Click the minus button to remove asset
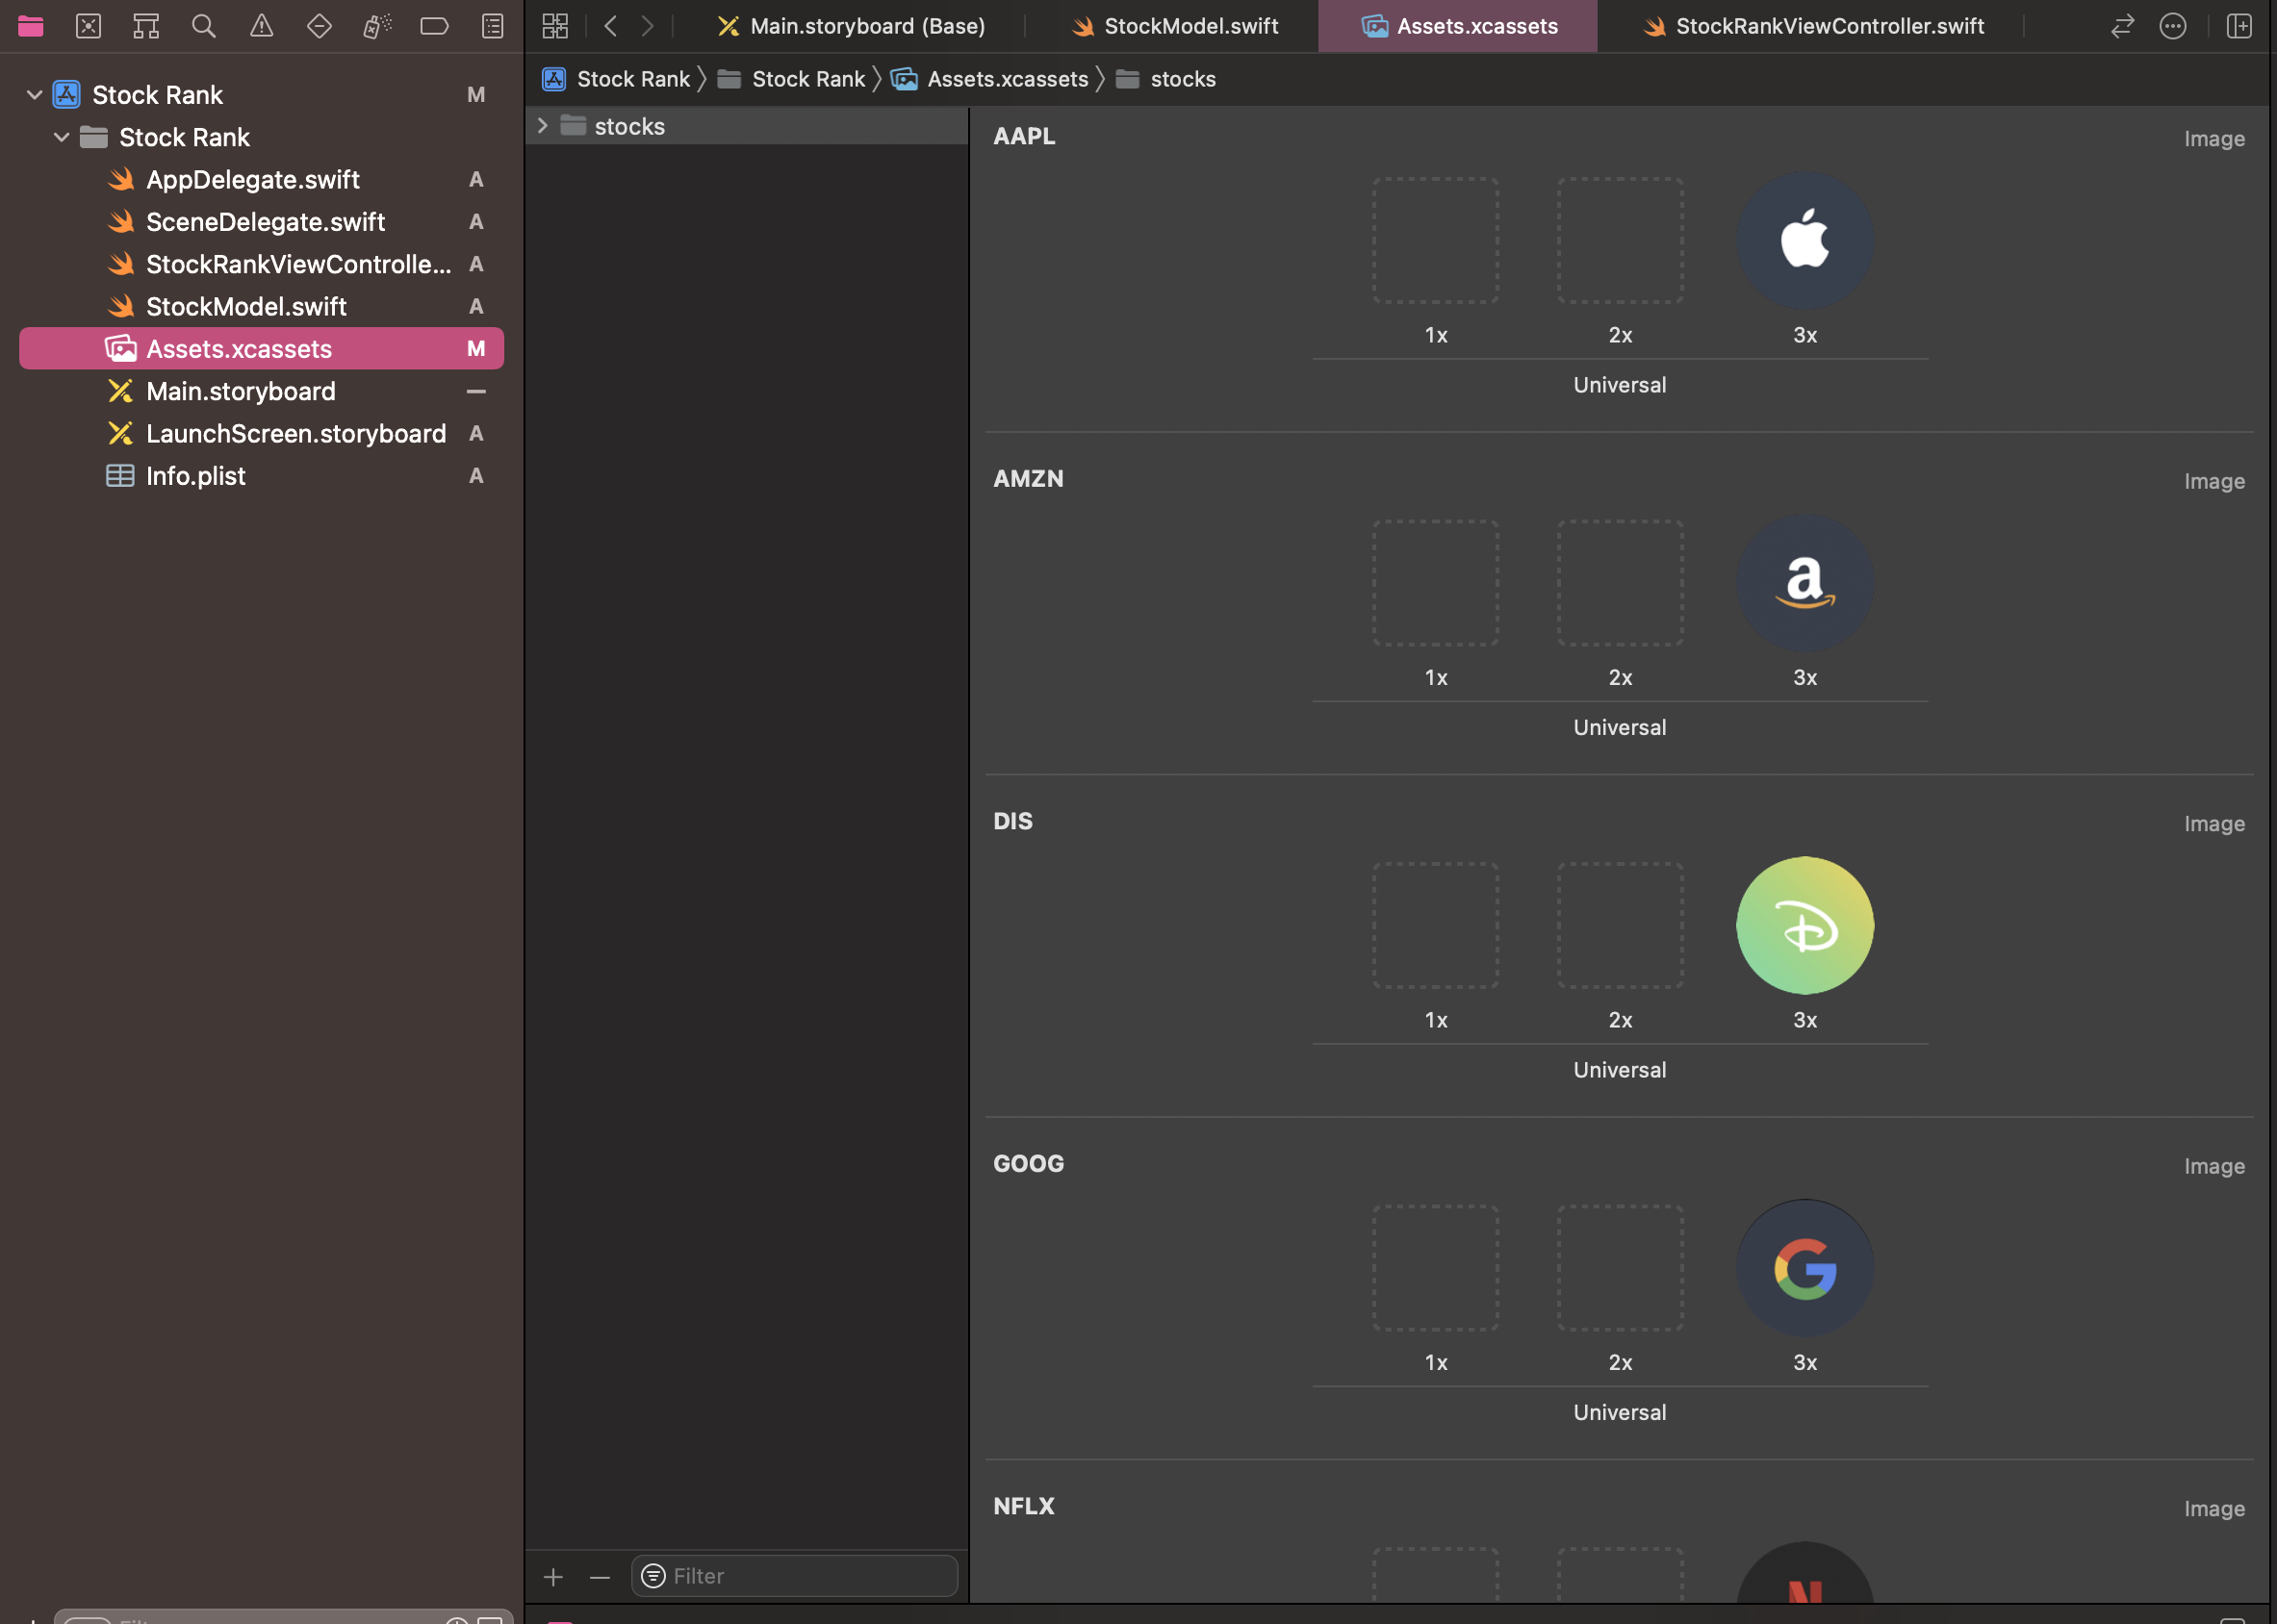 [600, 1577]
